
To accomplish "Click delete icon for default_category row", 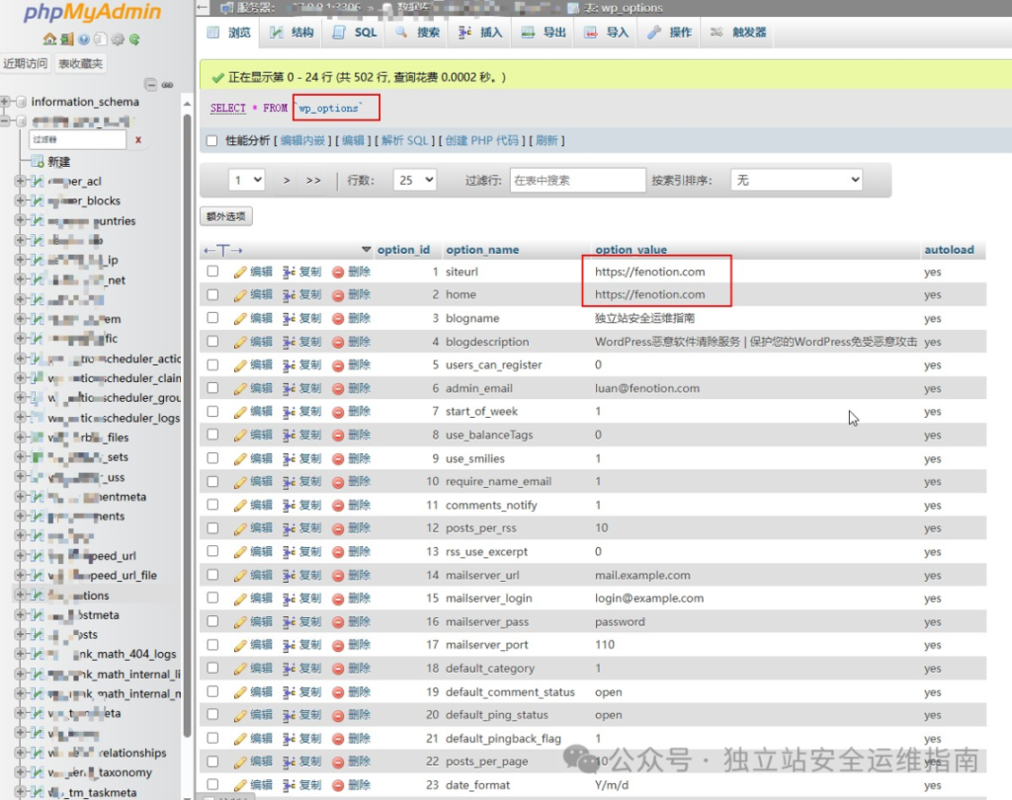I will [338, 669].
